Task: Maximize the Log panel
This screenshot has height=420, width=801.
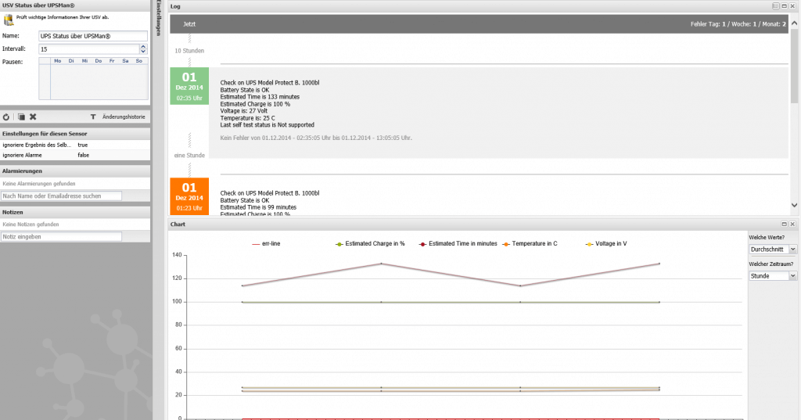Action: [x=785, y=6]
